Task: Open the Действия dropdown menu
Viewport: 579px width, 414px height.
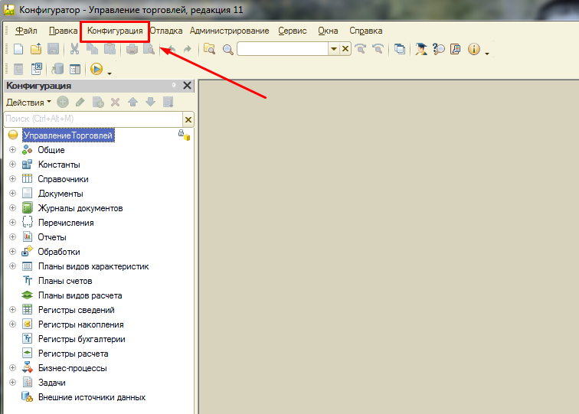Action: [29, 103]
